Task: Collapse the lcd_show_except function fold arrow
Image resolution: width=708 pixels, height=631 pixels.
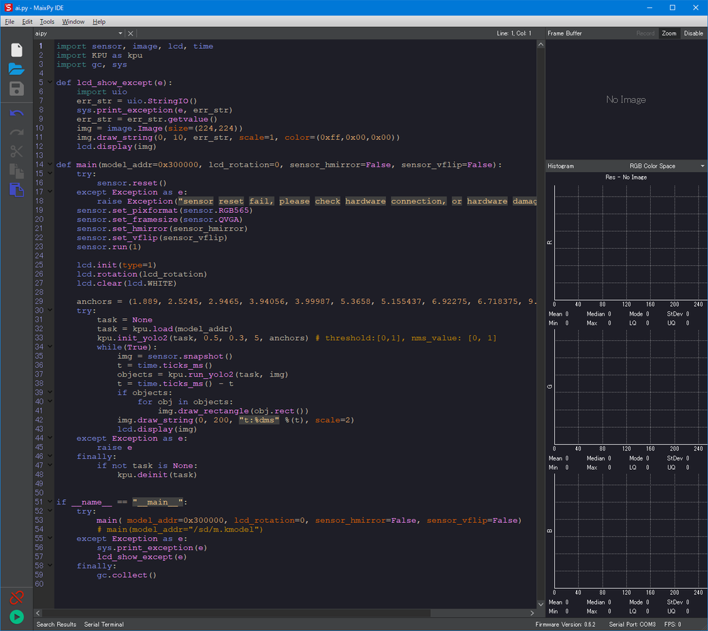Action: 50,83
